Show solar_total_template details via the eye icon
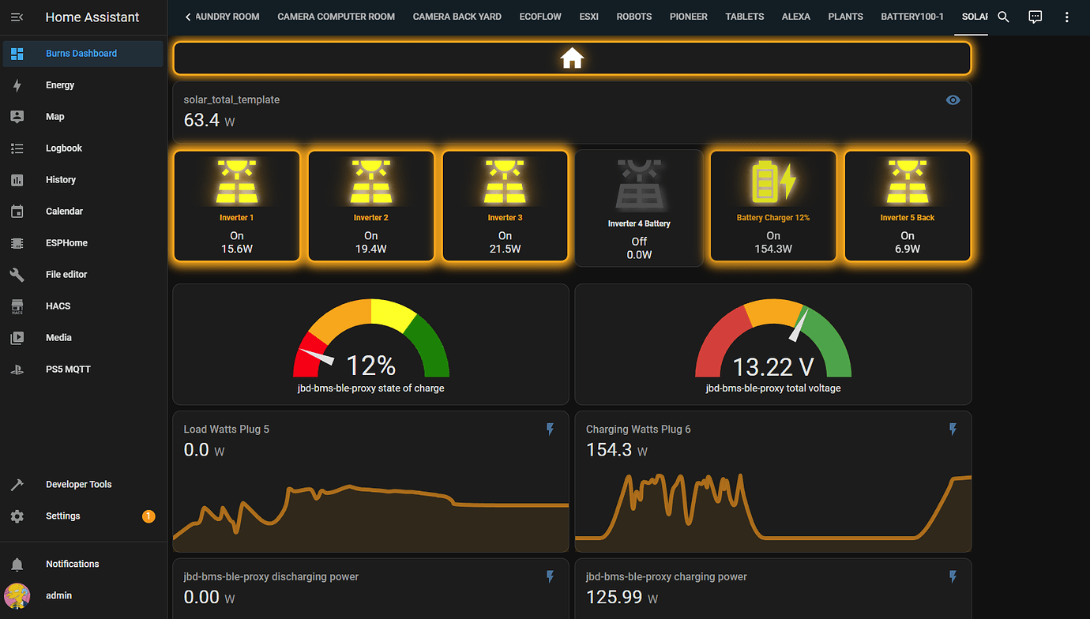Screen dimensions: 1090x619 (953, 99)
